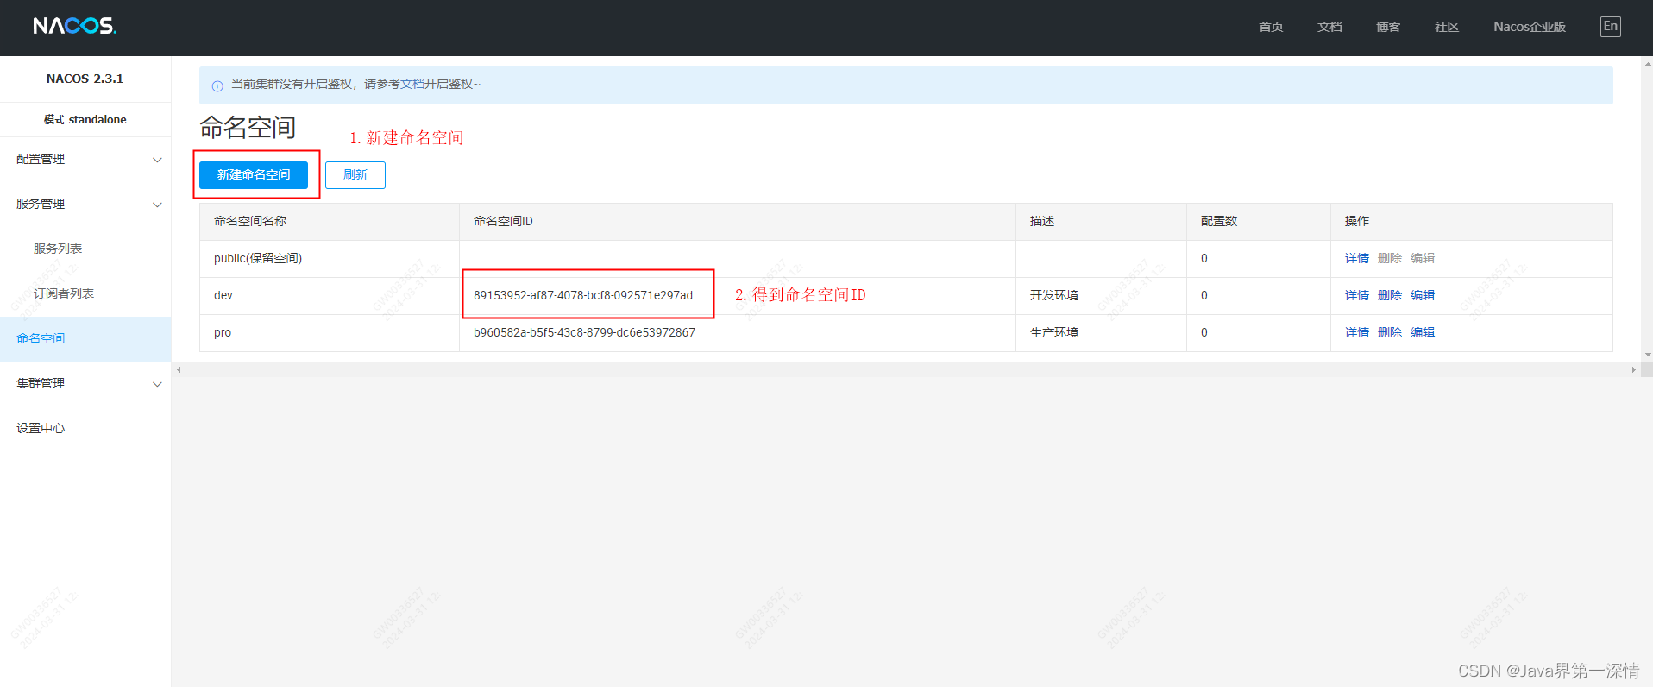Viewport: 1653px width, 687px height.
Task: View 详情 for the dev namespace
Action: click(1357, 295)
